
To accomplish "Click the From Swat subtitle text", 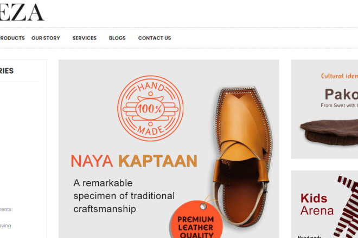I will [339, 105].
